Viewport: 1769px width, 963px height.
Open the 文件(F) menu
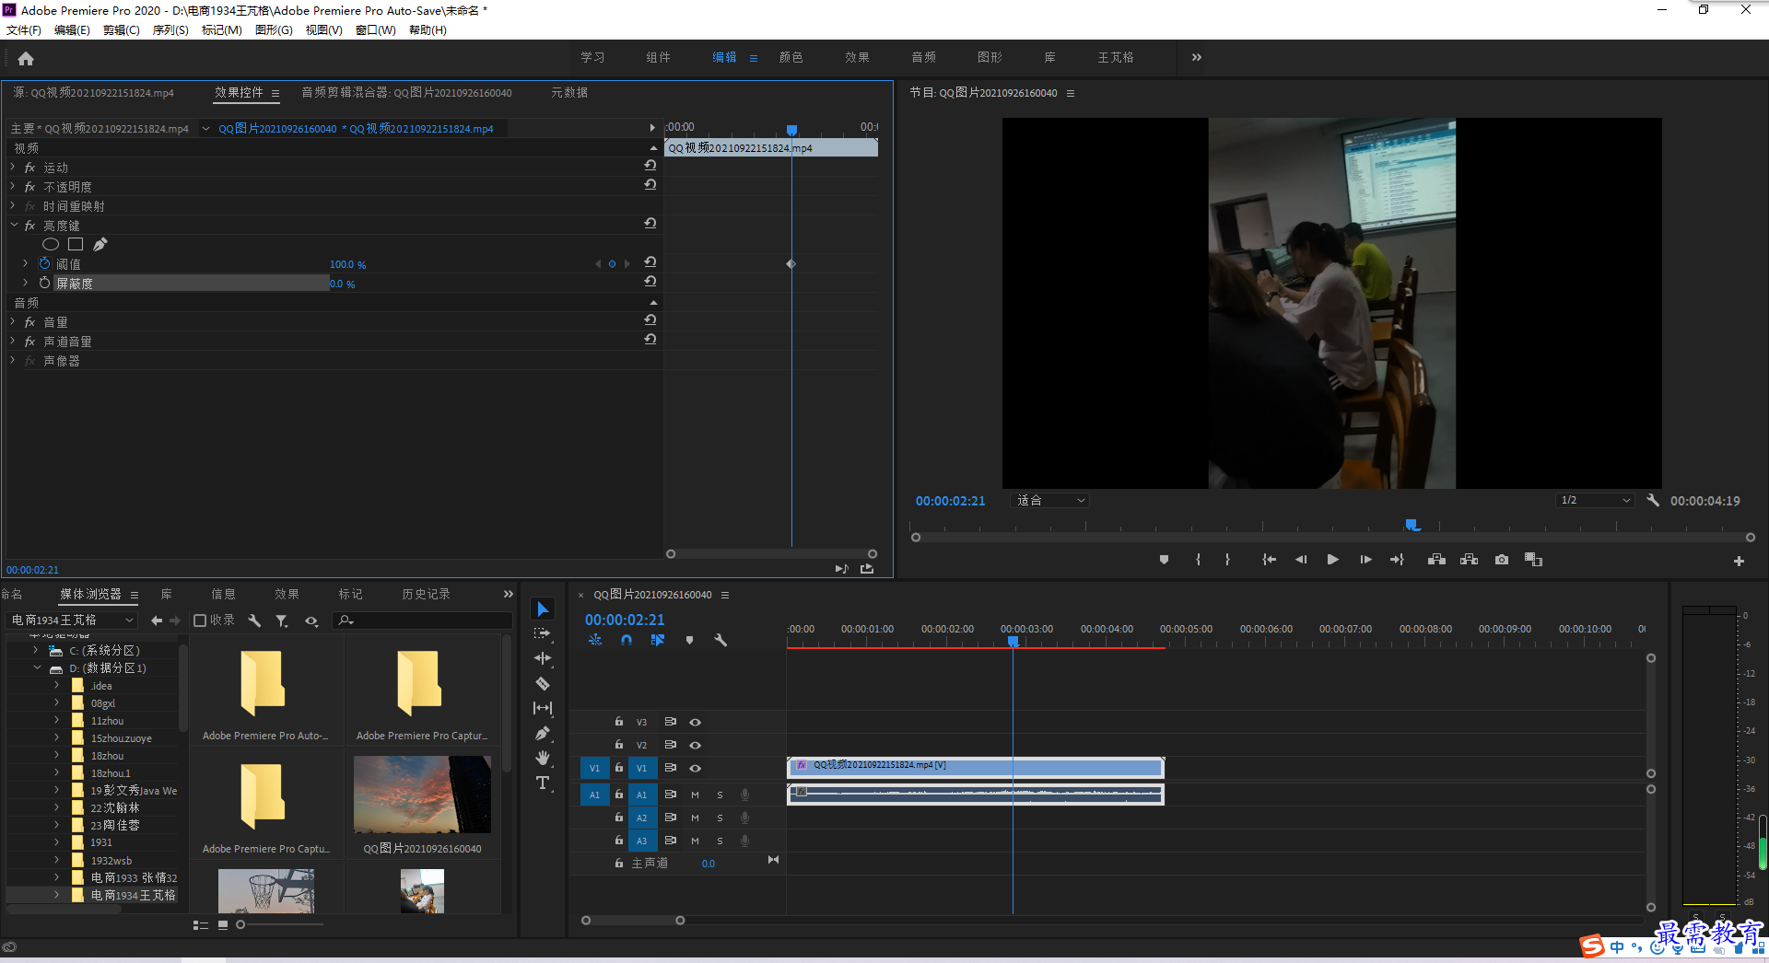click(24, 30)
